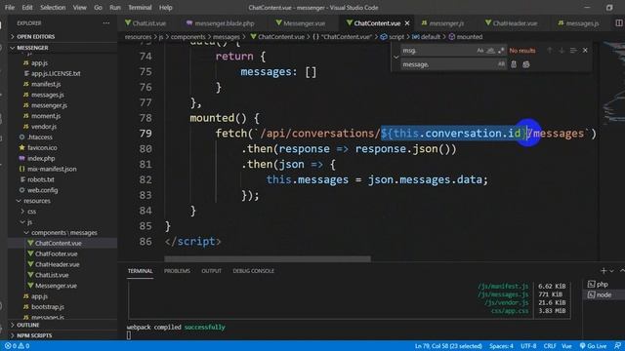Image resolution: width=625 pixels, height=351 pixels.
Task: Select the php terminal instance
Action: [x=602, y=284]
